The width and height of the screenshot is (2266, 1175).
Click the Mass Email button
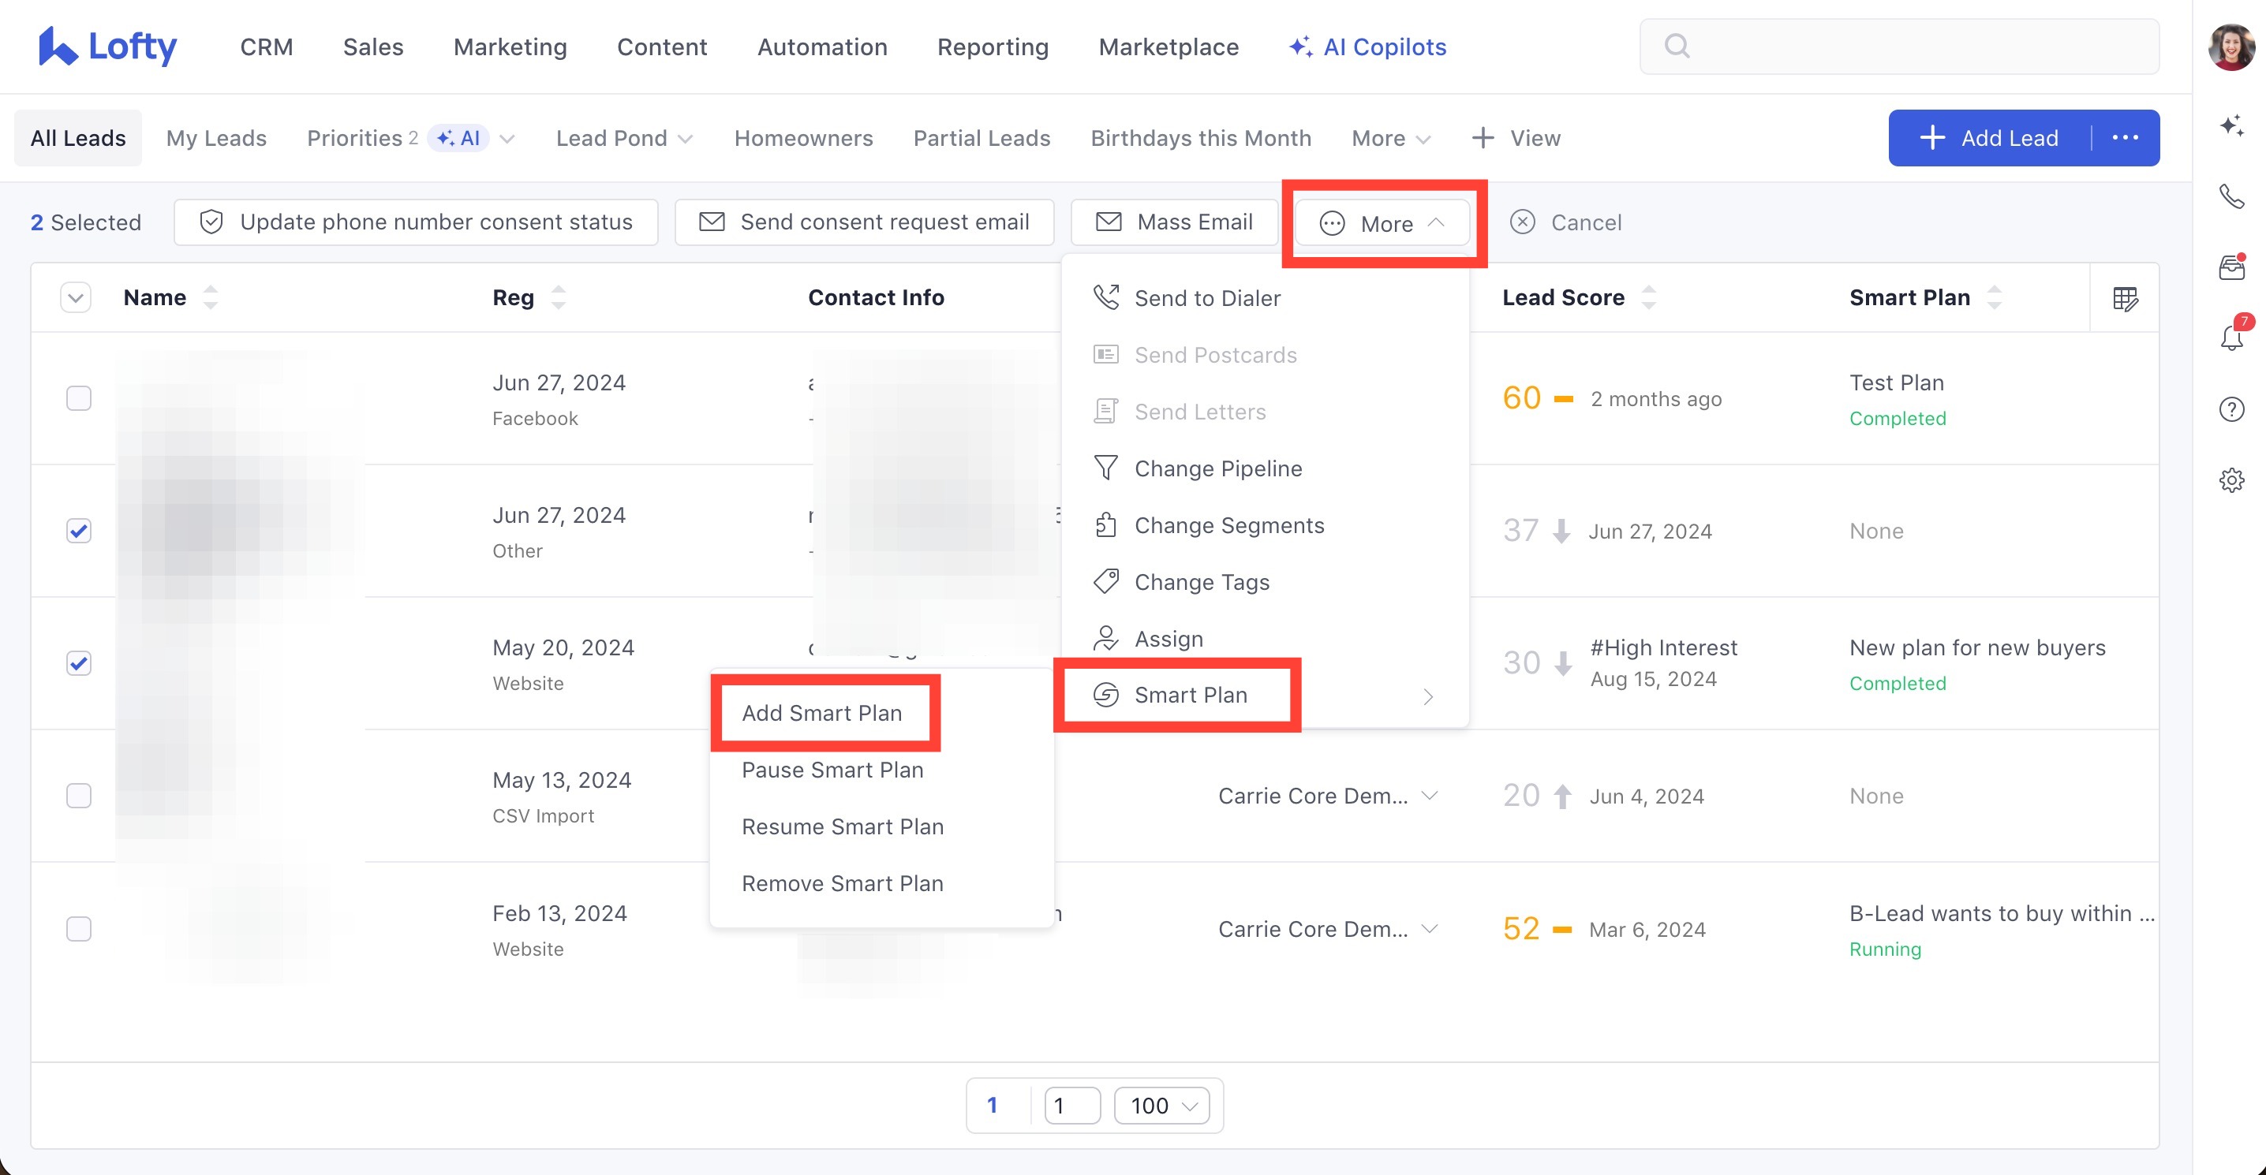click(1174, 222)
